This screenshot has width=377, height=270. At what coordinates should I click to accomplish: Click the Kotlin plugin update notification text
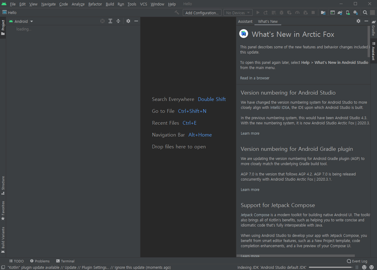89,267
